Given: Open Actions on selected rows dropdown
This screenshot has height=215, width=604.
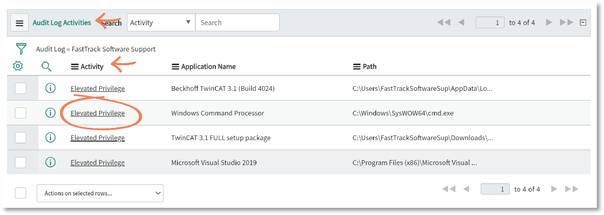Looking at the screenshot, I should (100, 193).
